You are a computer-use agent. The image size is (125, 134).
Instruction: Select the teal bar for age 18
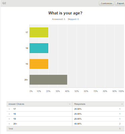coord(39,48)
